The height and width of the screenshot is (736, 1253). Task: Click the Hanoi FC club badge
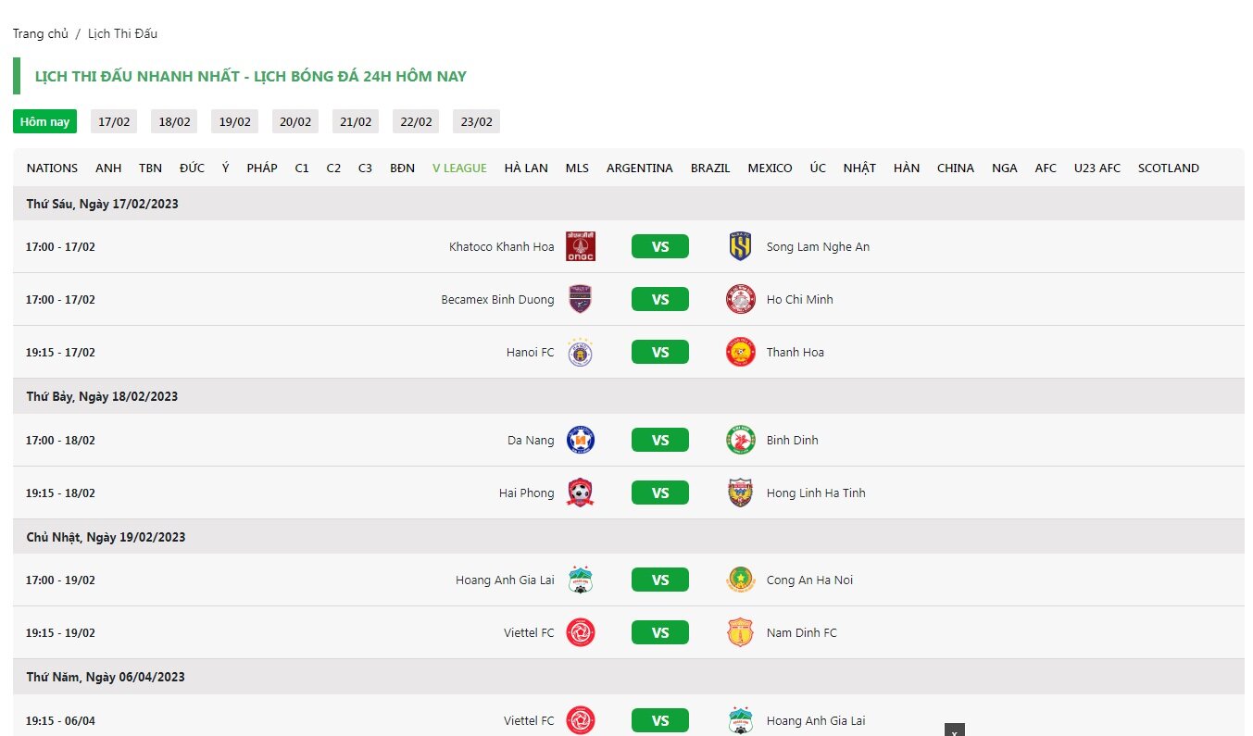(580, 353)
